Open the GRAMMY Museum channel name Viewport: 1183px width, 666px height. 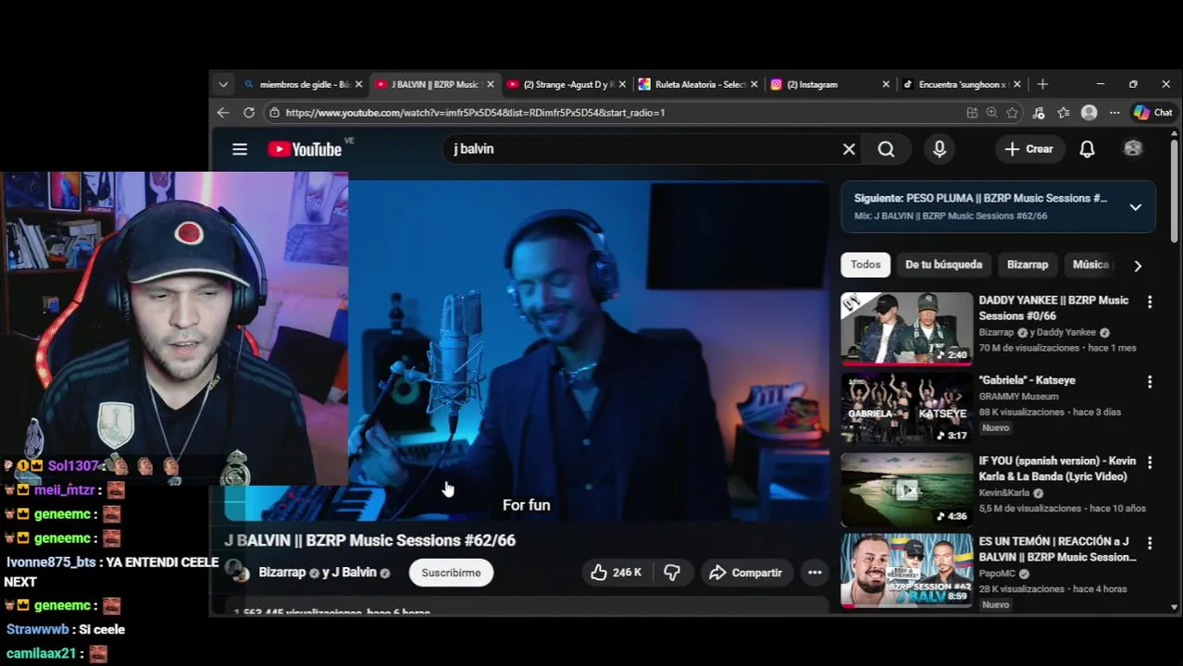click(x=1018, y=396)
